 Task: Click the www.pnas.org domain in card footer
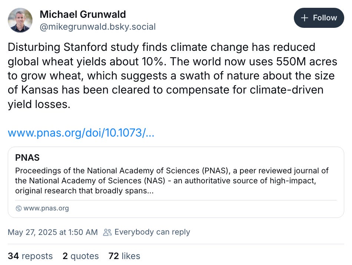point(46,208)
